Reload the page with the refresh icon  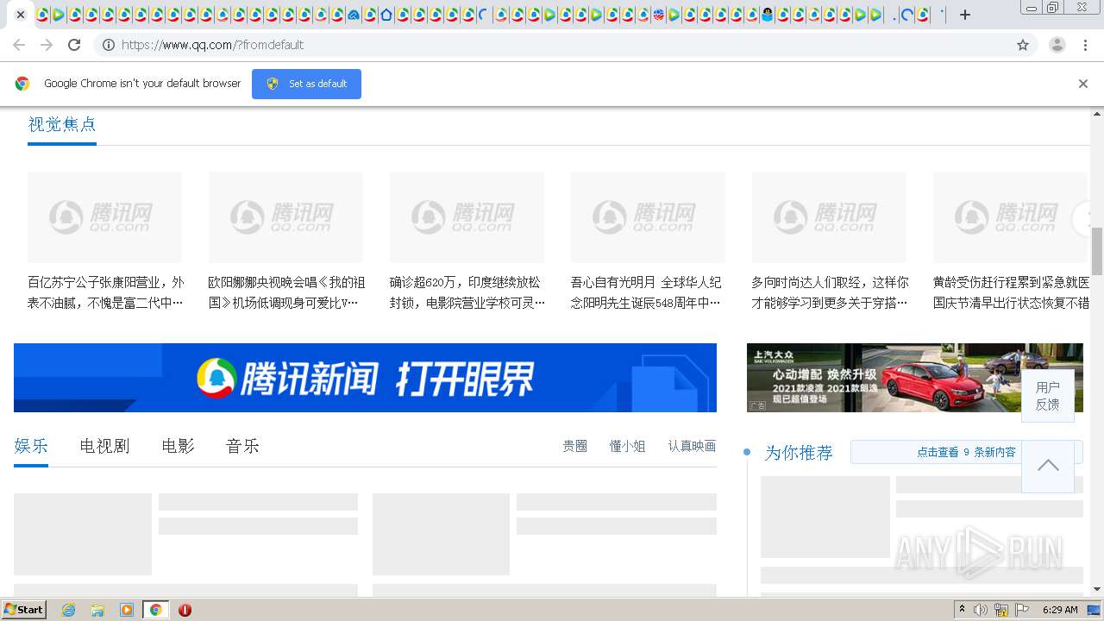74,45
